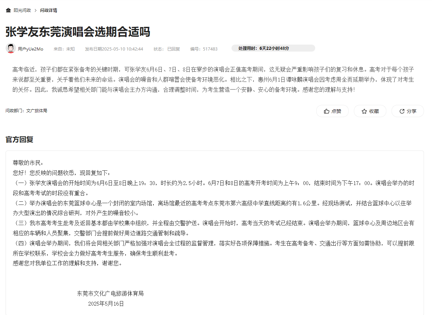Click the star icon in 收藏
This screenshot has height=315, width=432.
click(x=364, y=111)
